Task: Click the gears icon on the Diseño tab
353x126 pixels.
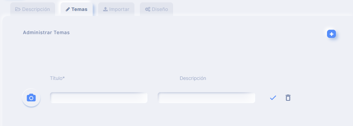Action: tap(148, 9)
